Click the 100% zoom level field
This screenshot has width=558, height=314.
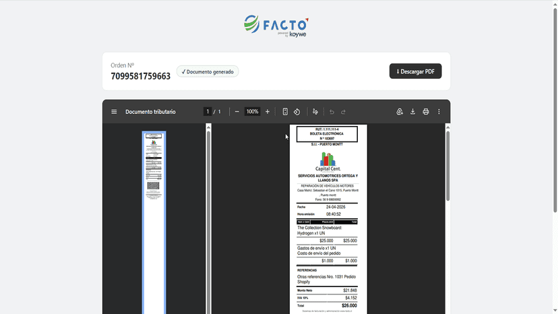252,111
